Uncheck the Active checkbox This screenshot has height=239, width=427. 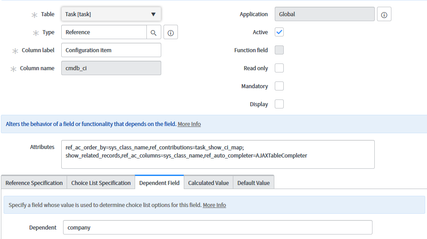point(279,32)
